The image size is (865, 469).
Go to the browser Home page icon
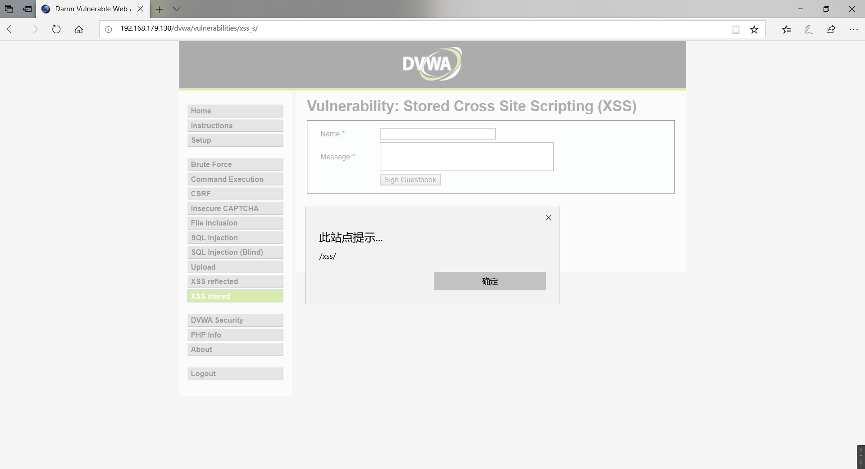click(79, 29)
